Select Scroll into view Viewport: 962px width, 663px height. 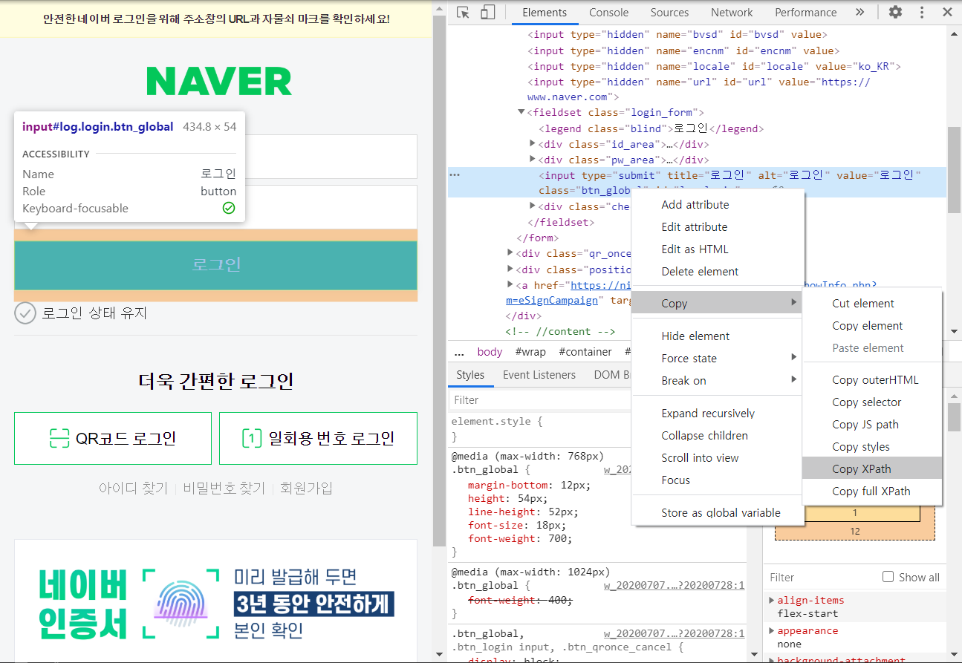[x=718, y=457]
